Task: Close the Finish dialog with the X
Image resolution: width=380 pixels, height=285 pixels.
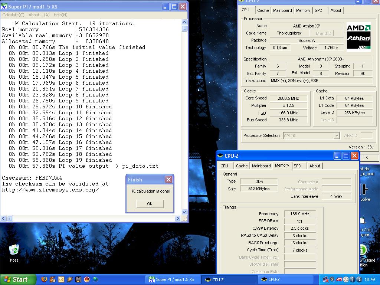Action: 168,180
